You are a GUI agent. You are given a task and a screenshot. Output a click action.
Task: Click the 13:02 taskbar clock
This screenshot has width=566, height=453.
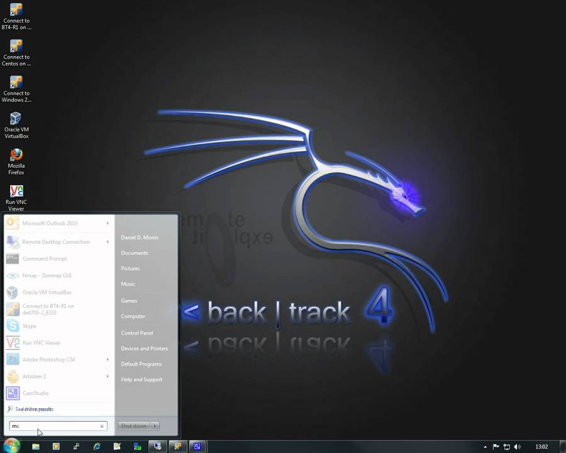point(541,447)
